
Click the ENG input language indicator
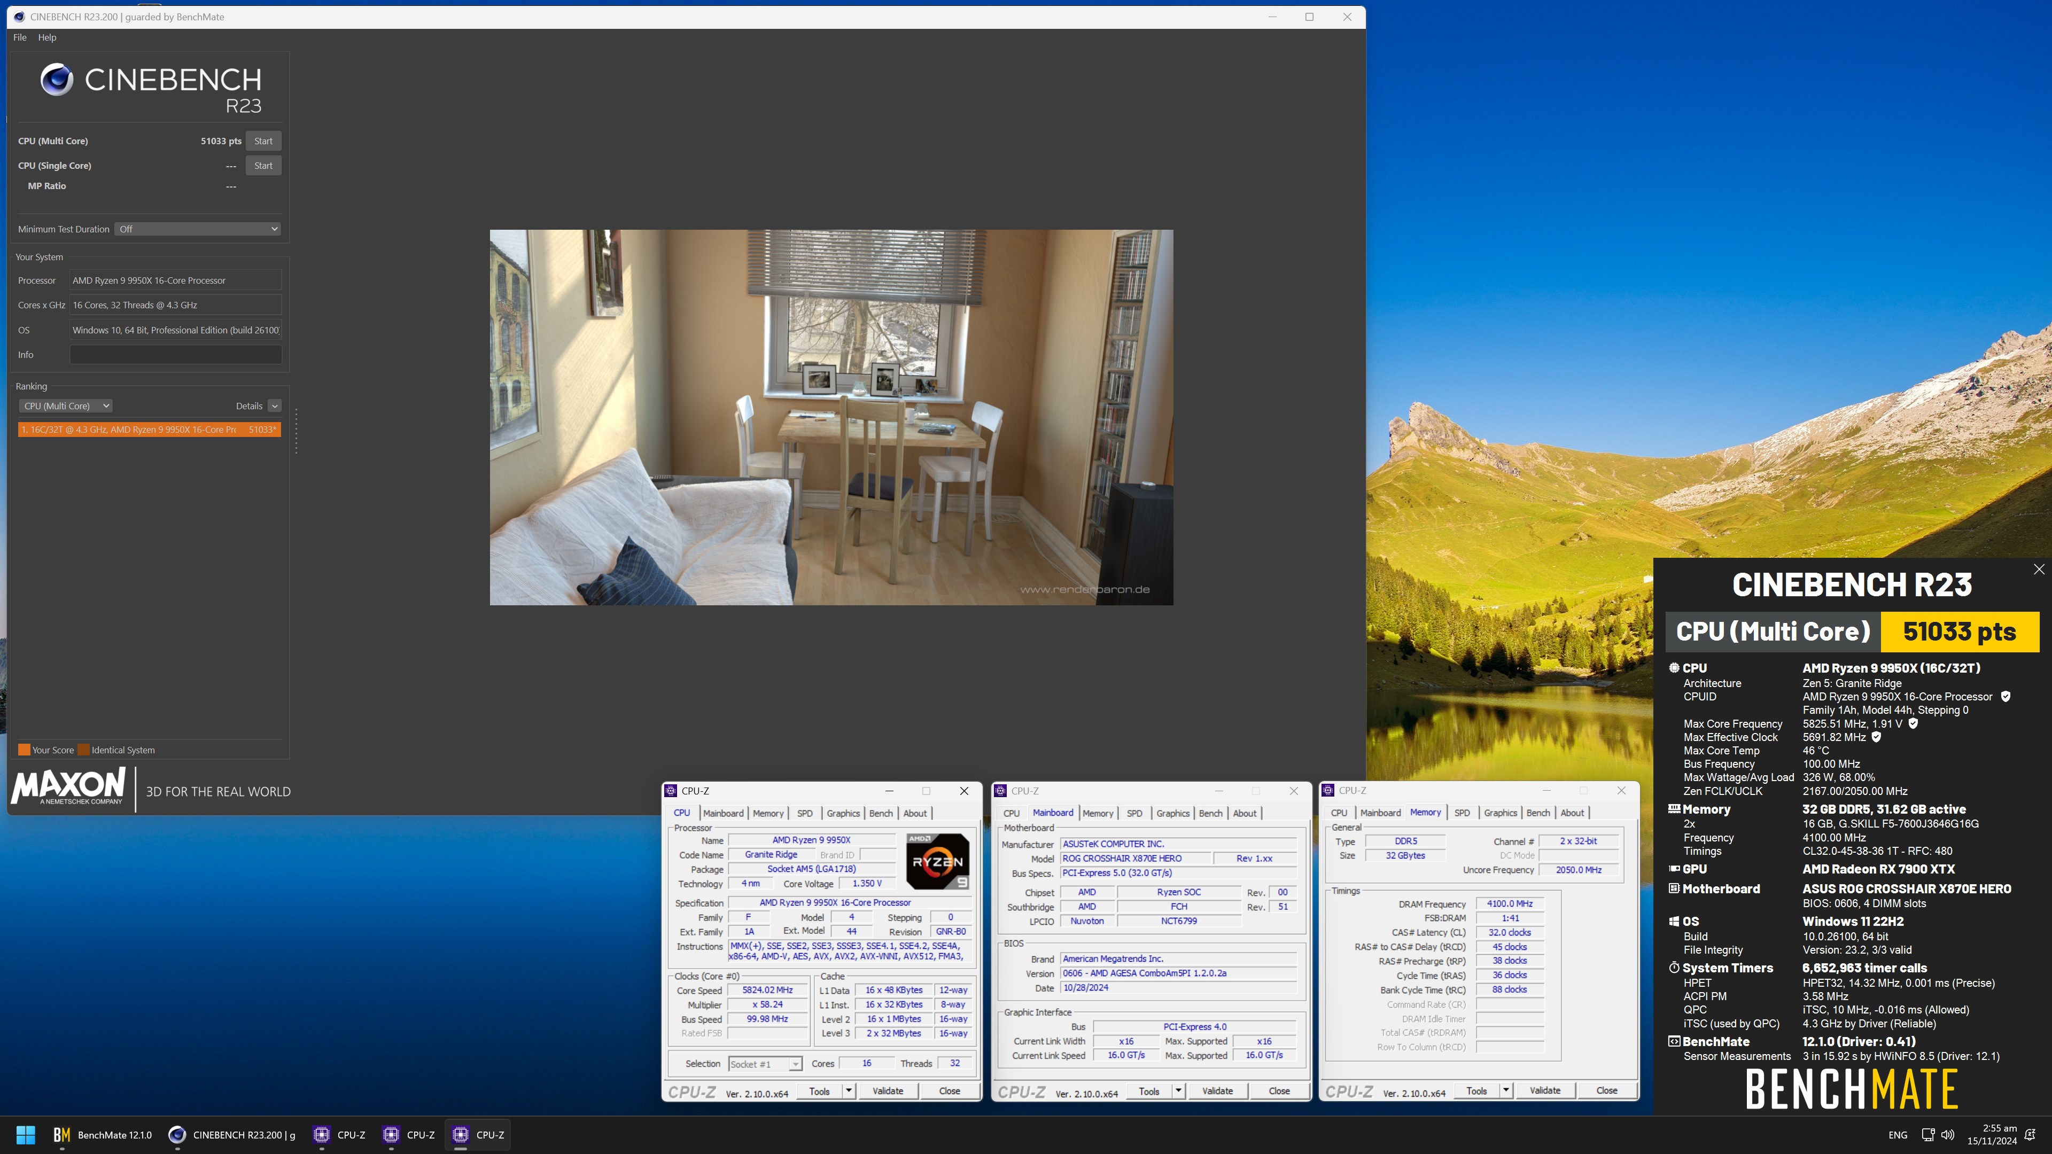[x=1898, y=1135]
